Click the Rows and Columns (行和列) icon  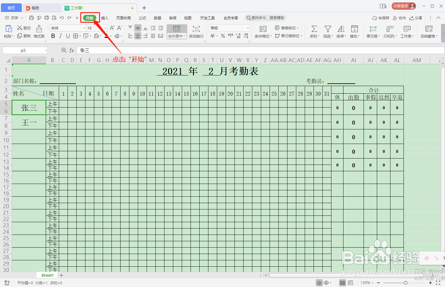click(x=390, y=29)
